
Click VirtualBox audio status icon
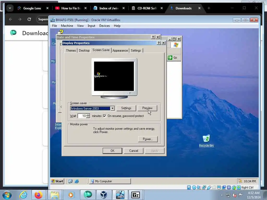199,187
